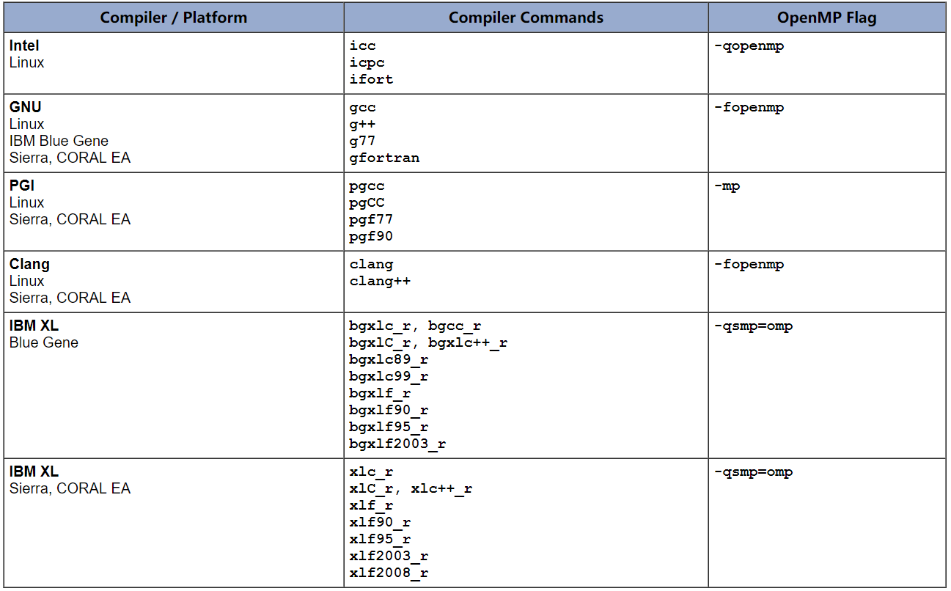Click "Sierra, CORAL EA" under last IBM XL
The width and height of the screenshot is (951, 591).
coord(70,488)
